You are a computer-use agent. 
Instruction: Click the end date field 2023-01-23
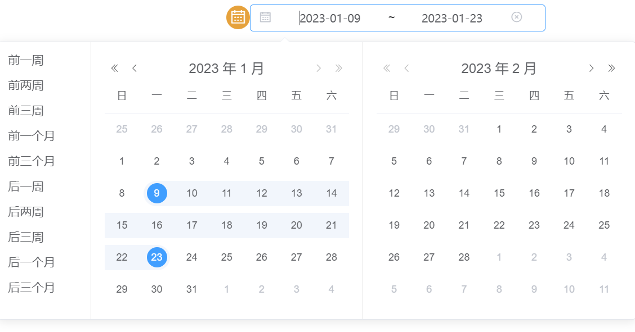(451, 18)
